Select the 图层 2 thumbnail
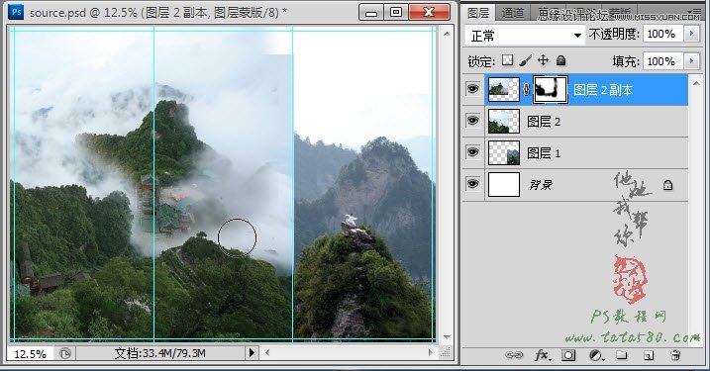Viewport: 710px width, 371px height. pyautogui.click(x=503, y=122)
